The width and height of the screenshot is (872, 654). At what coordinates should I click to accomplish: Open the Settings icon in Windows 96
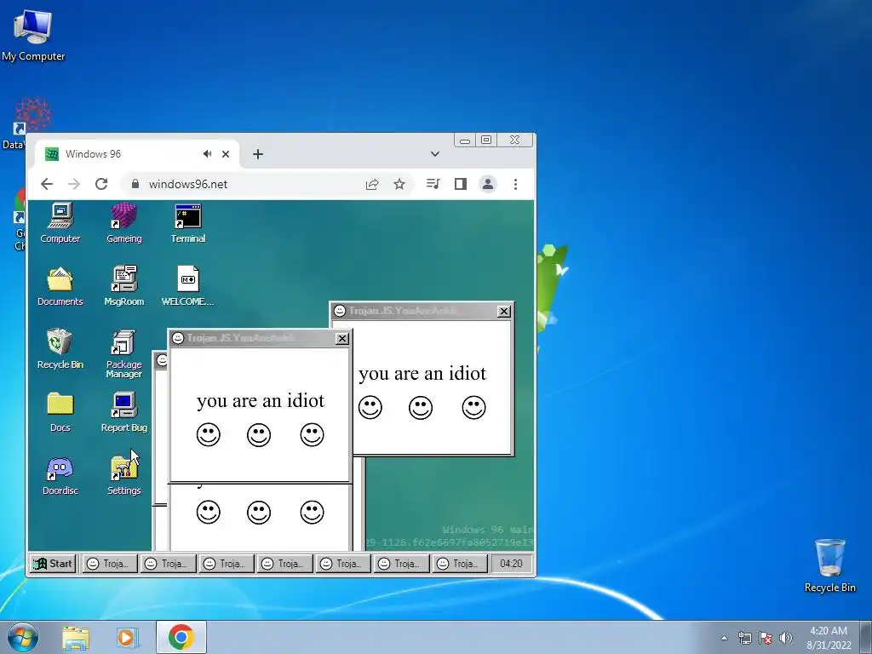[x=124, y=476]
